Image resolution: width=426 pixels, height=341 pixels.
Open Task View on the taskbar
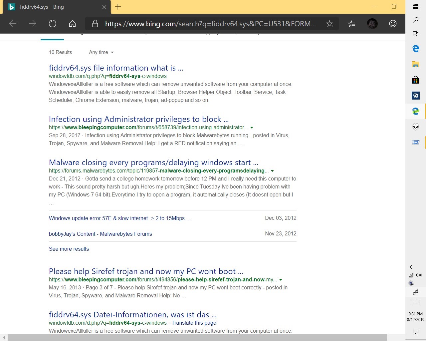(416, 33)
